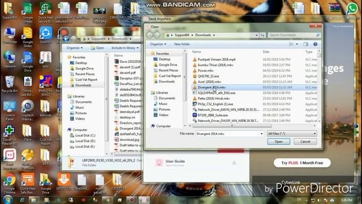Open Organize dropdown in the Explorer window
Screen dimensions: 362x204
click(74, 48)
